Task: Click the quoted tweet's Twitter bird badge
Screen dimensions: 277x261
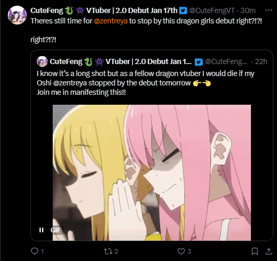Action: 199,62
